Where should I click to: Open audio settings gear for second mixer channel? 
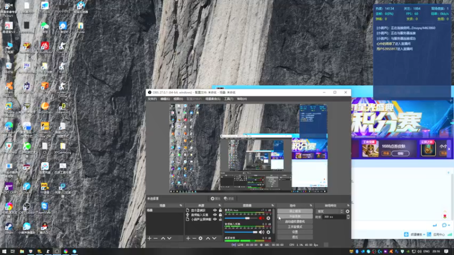coord(268,232)
